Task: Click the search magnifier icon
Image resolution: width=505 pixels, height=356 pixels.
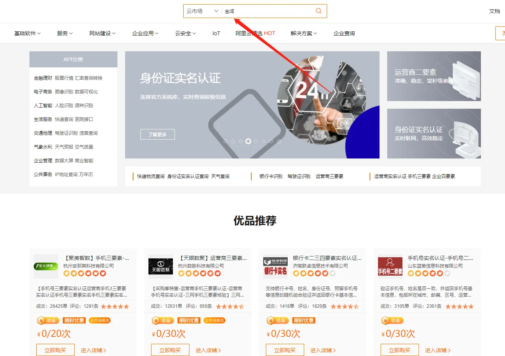Action: click(319, 11)
